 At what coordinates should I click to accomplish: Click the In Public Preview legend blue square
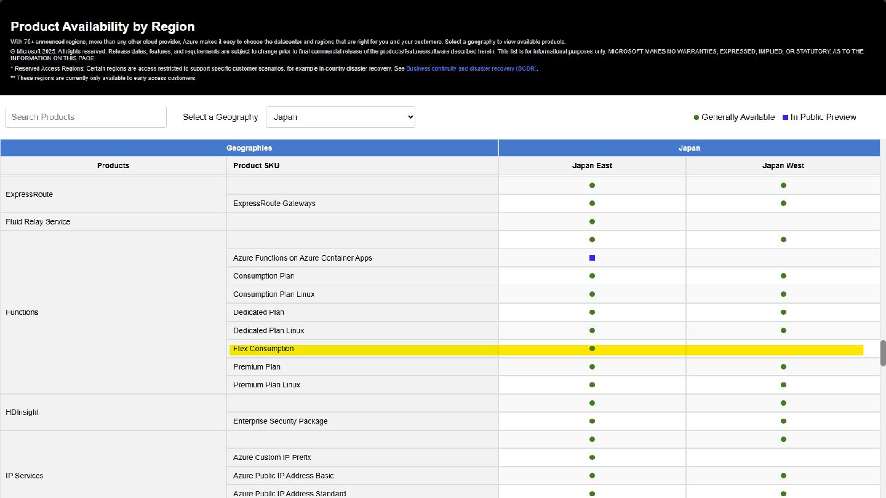point(785,117)
